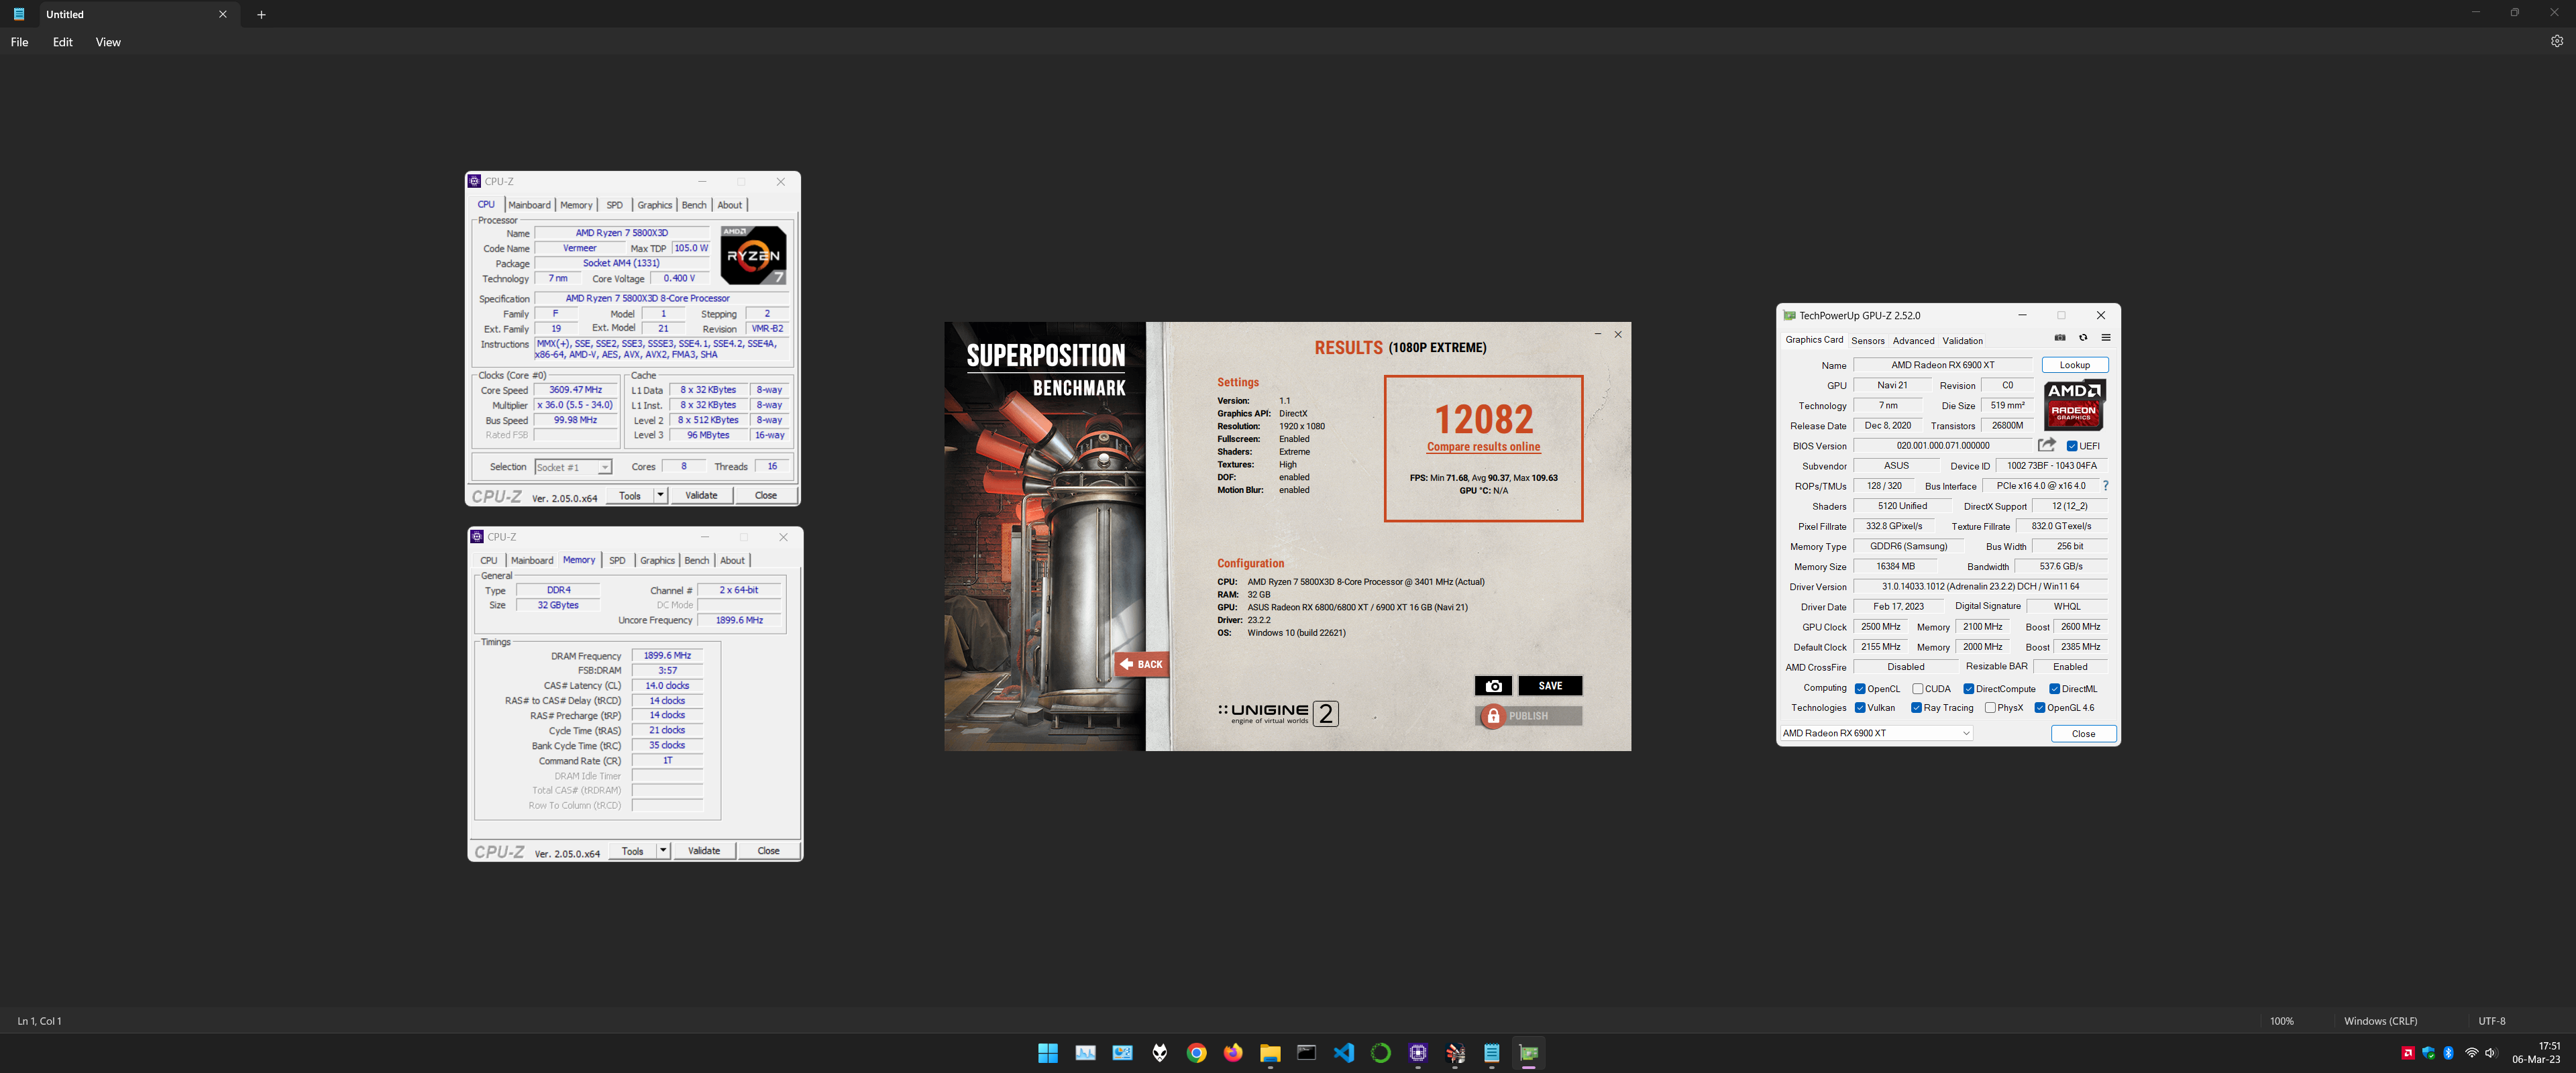
Task: Open the Socket #1 selection dropdown
Action: coord(573,467)
